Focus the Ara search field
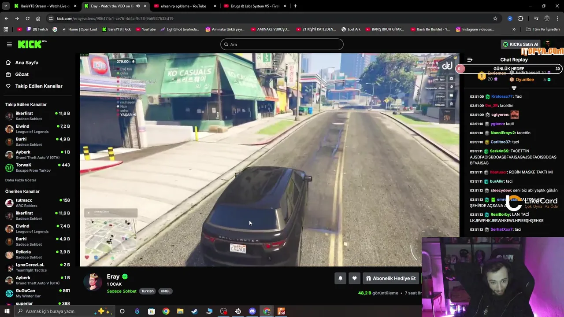The image size is (564, 317). [x=282, y=44]
